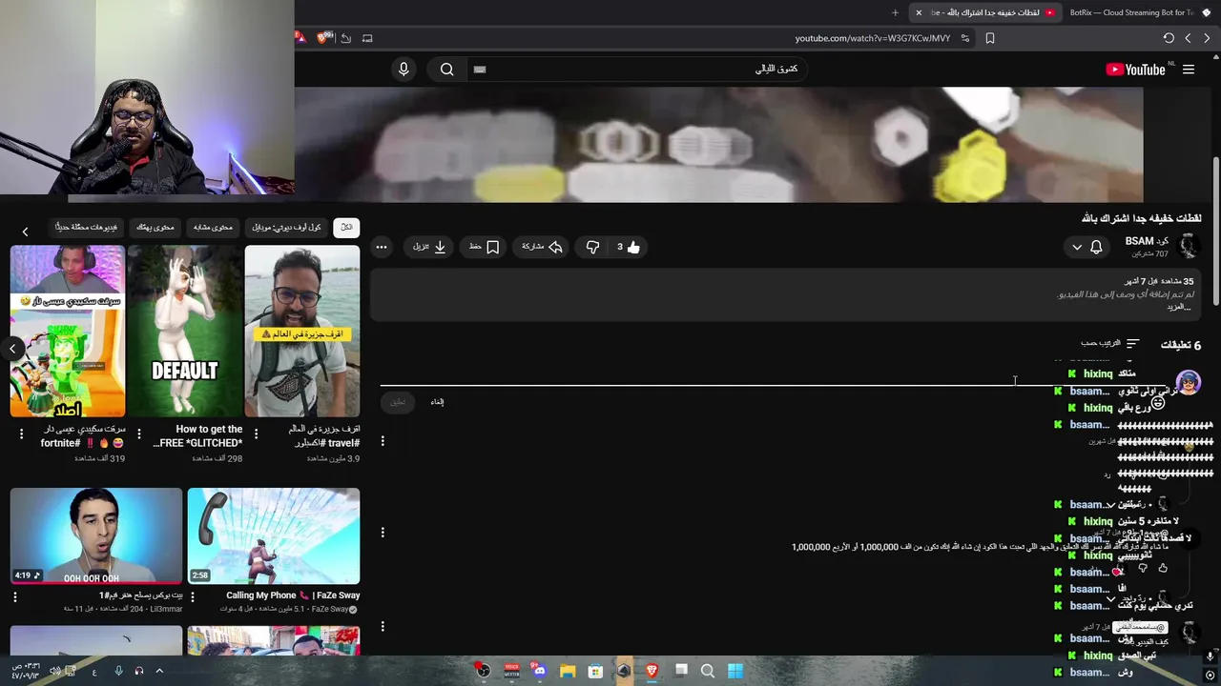Open the OOH OOH OOH 4:19 video thumbnail
Viewport: 1221px width, 686px height.
click(96, 535)
